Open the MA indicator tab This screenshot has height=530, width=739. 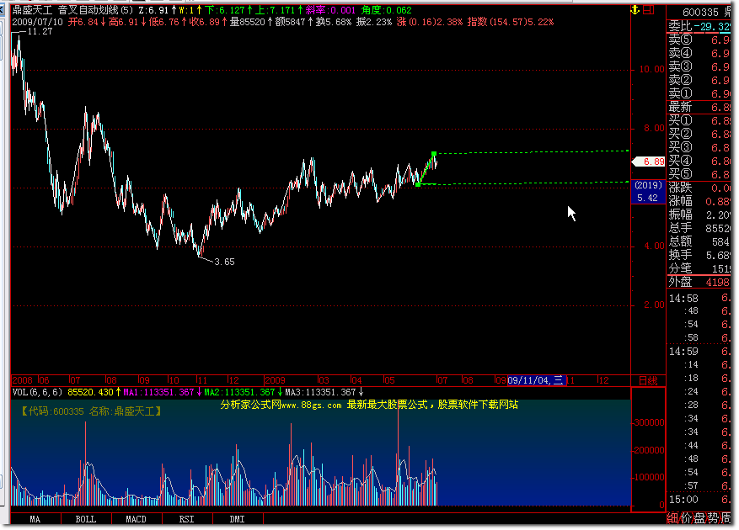click(35, 519)
